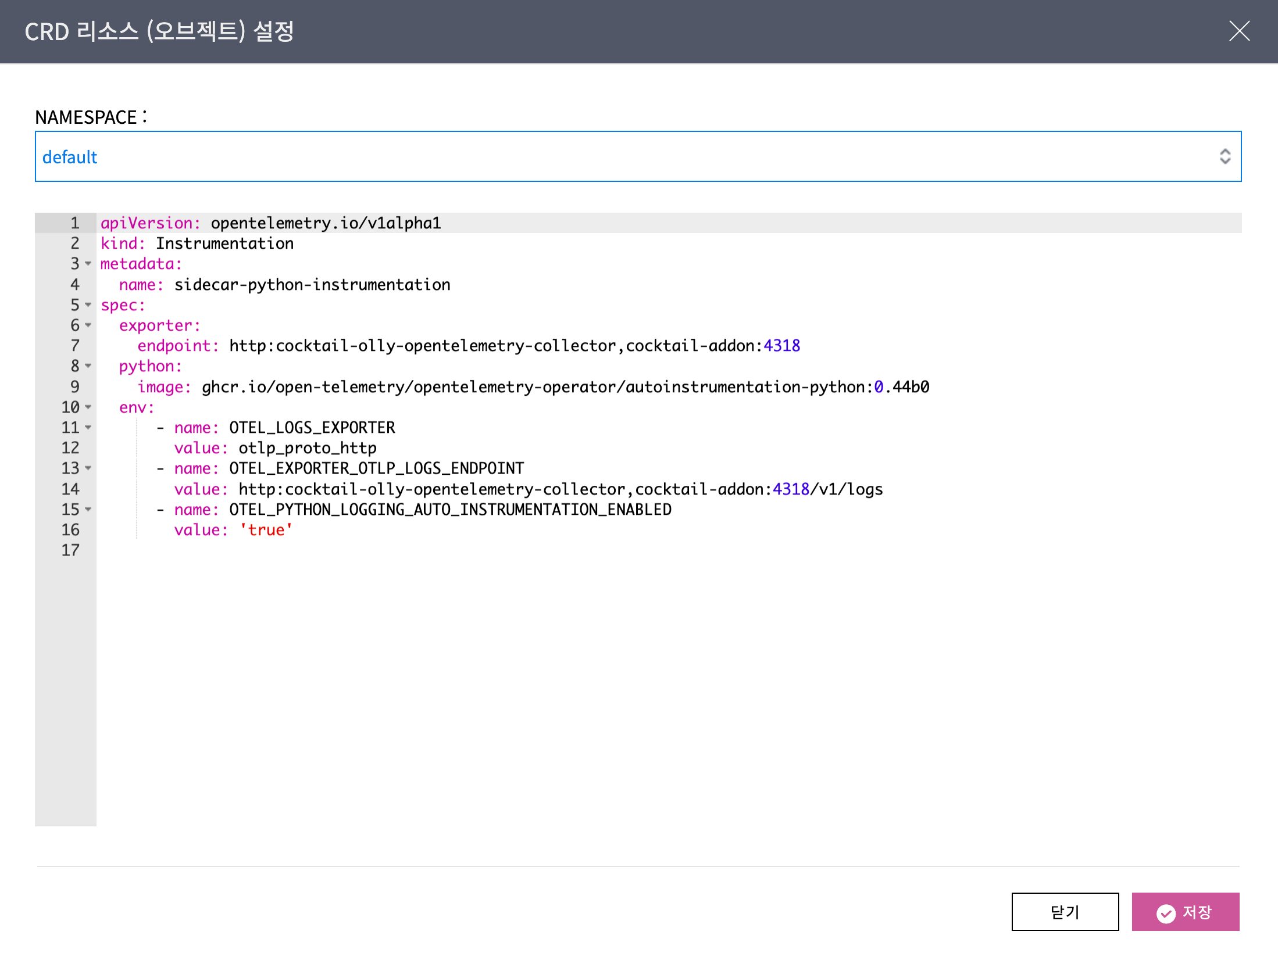Collapse the spec section fold arrow
The width and height of the screenshot is (1278, 967).
pos(88,305)
